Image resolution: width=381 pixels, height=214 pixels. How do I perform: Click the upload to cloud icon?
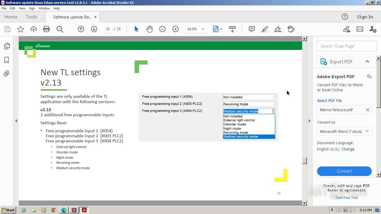pos(34,29)
